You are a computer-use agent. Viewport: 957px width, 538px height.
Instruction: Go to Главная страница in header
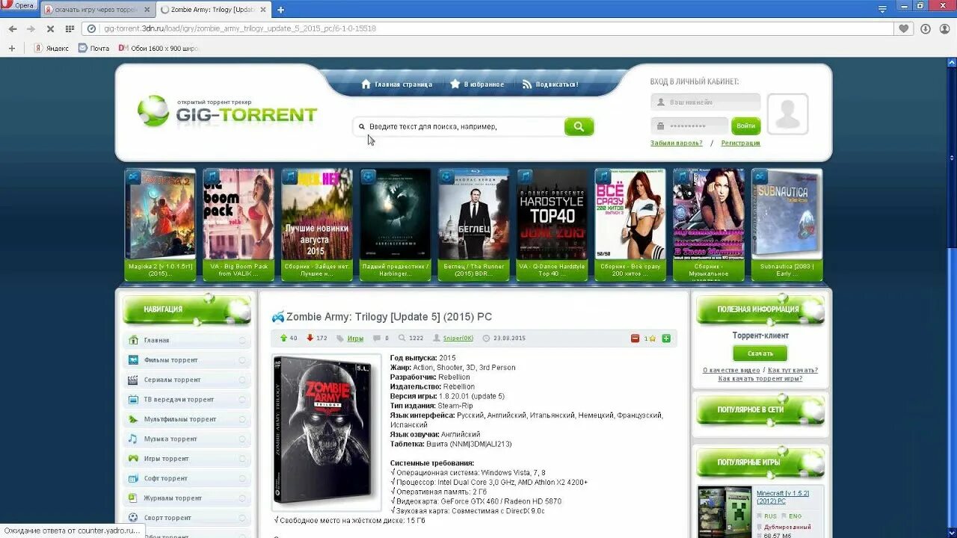coord(396,84)
